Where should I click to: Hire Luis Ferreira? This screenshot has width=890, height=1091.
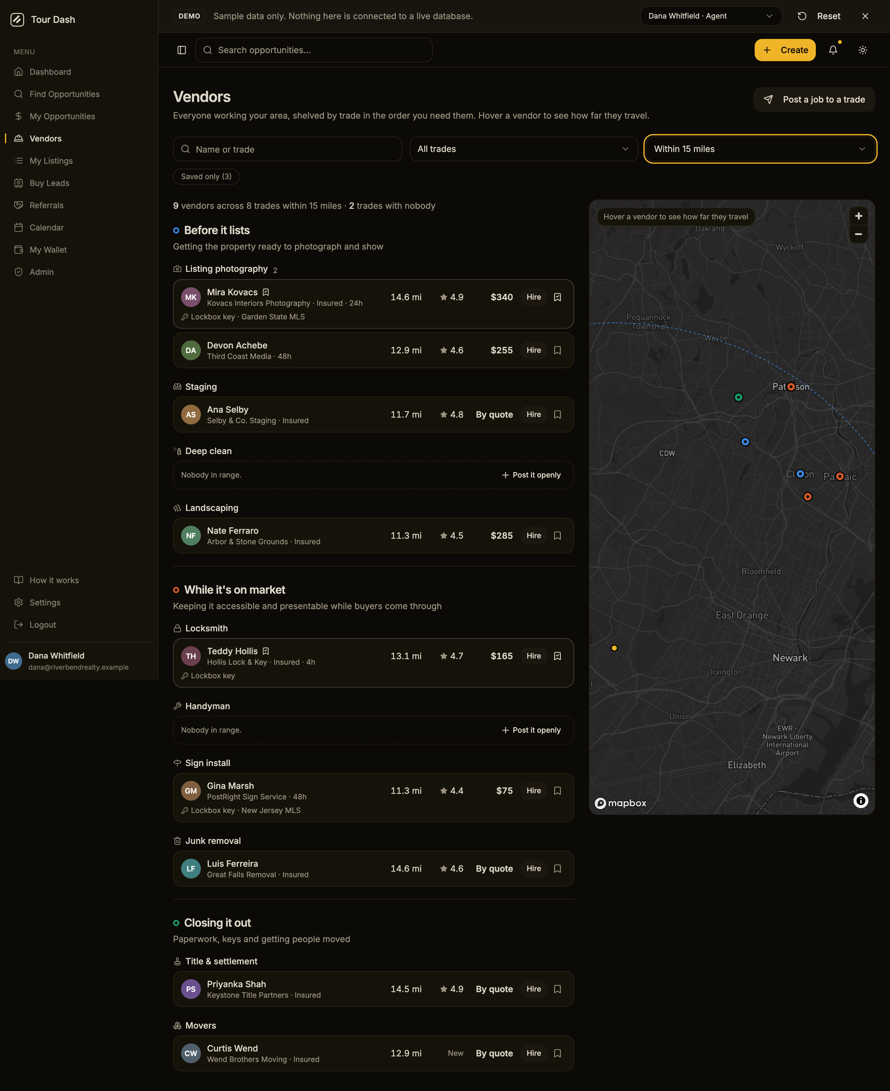point(533,869)
